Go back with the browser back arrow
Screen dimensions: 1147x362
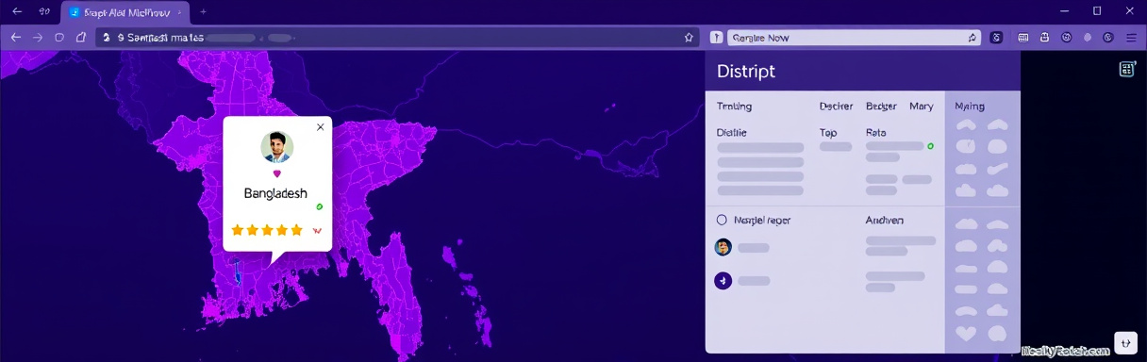tap(16, 38)
